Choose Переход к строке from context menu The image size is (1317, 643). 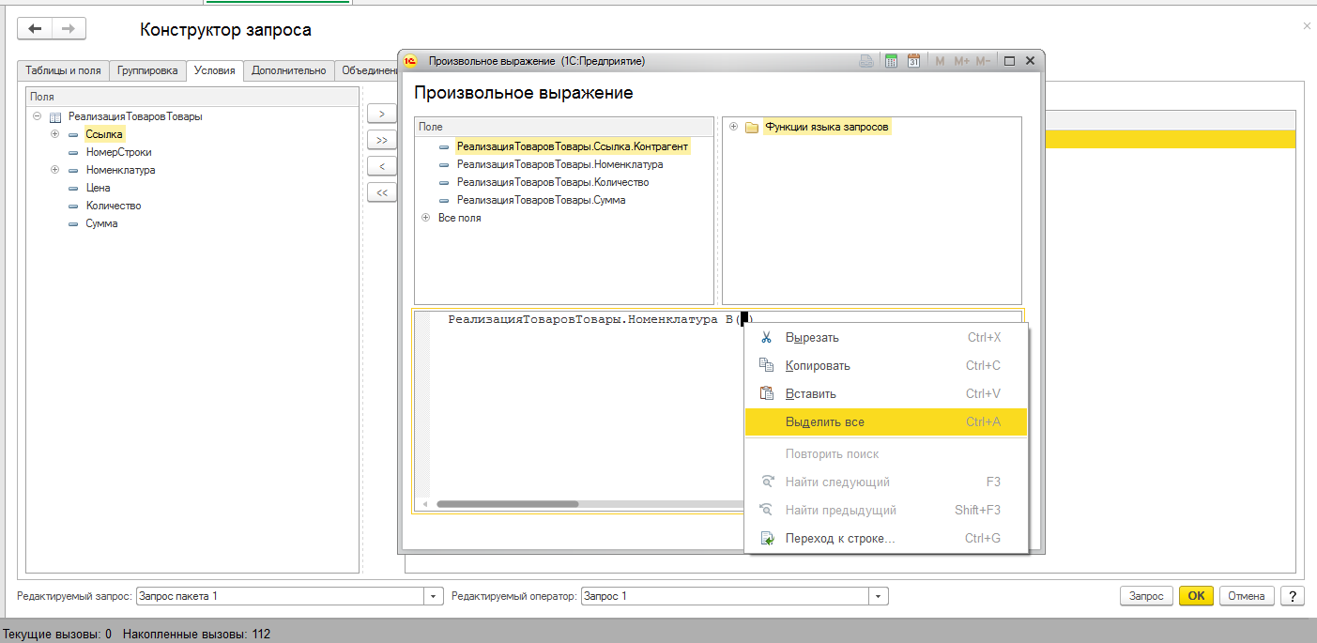[886, 539]
